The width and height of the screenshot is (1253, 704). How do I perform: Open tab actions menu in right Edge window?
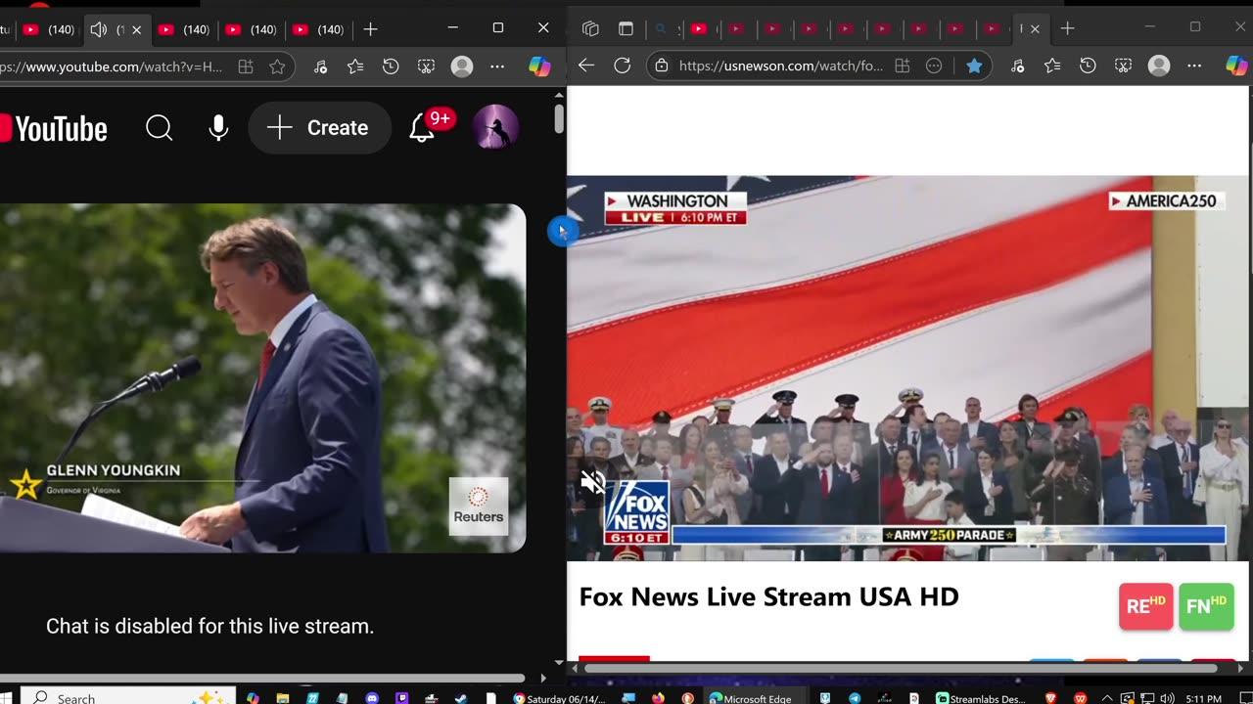click(x=626, y=28)
